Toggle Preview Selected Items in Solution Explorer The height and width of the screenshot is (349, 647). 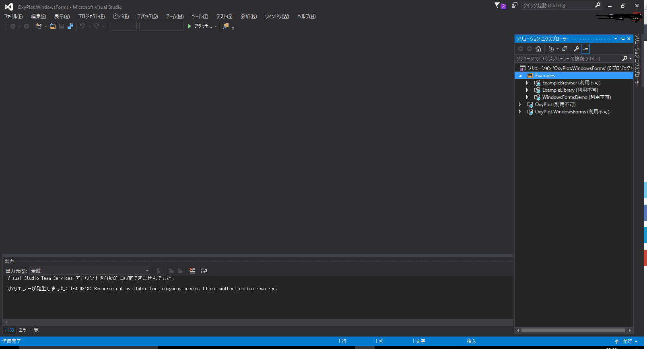pos(585,49)
